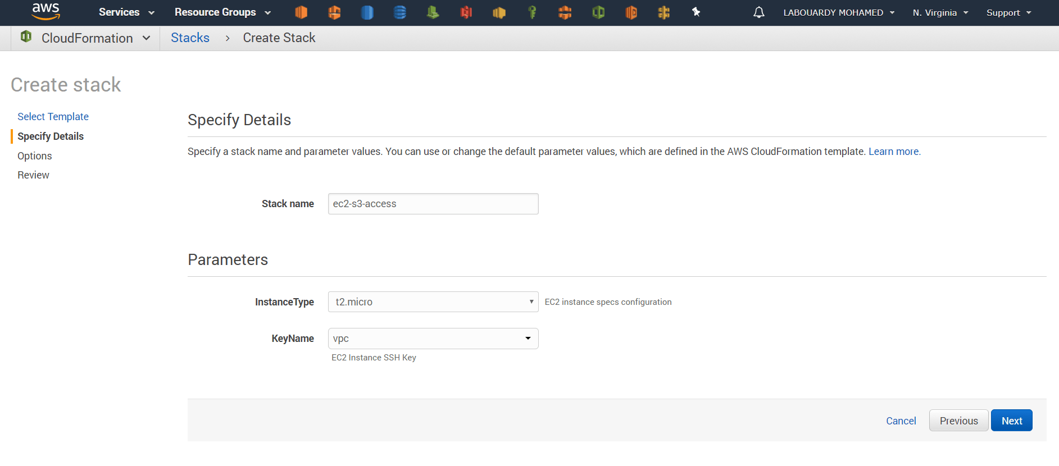Open the Support menu
The image size is (1059, 466).
[1009, 12]
